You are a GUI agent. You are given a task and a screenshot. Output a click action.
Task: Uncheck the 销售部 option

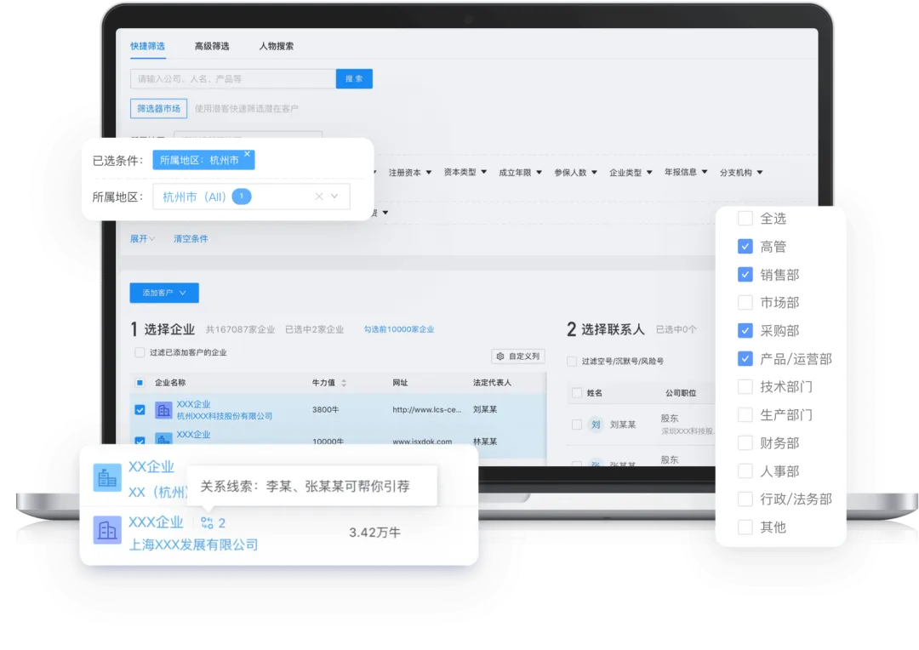745,274
